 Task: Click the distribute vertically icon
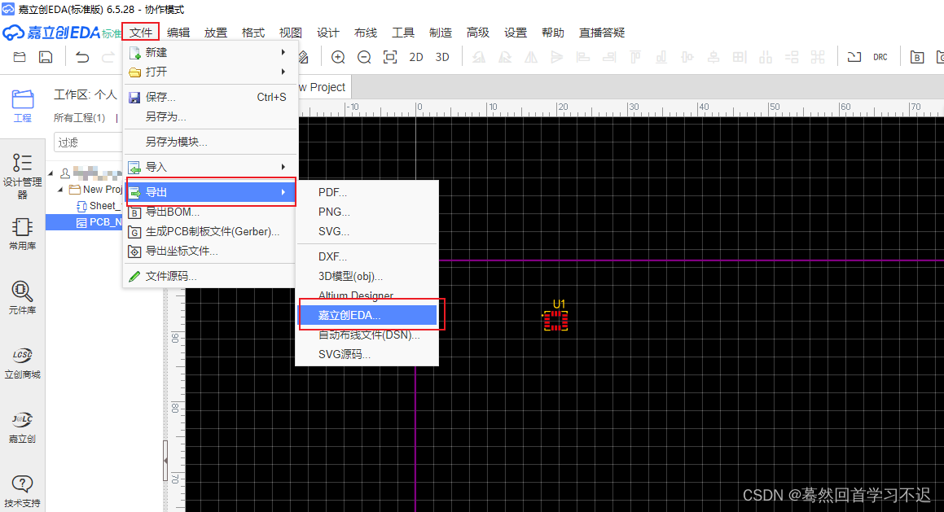792,57
